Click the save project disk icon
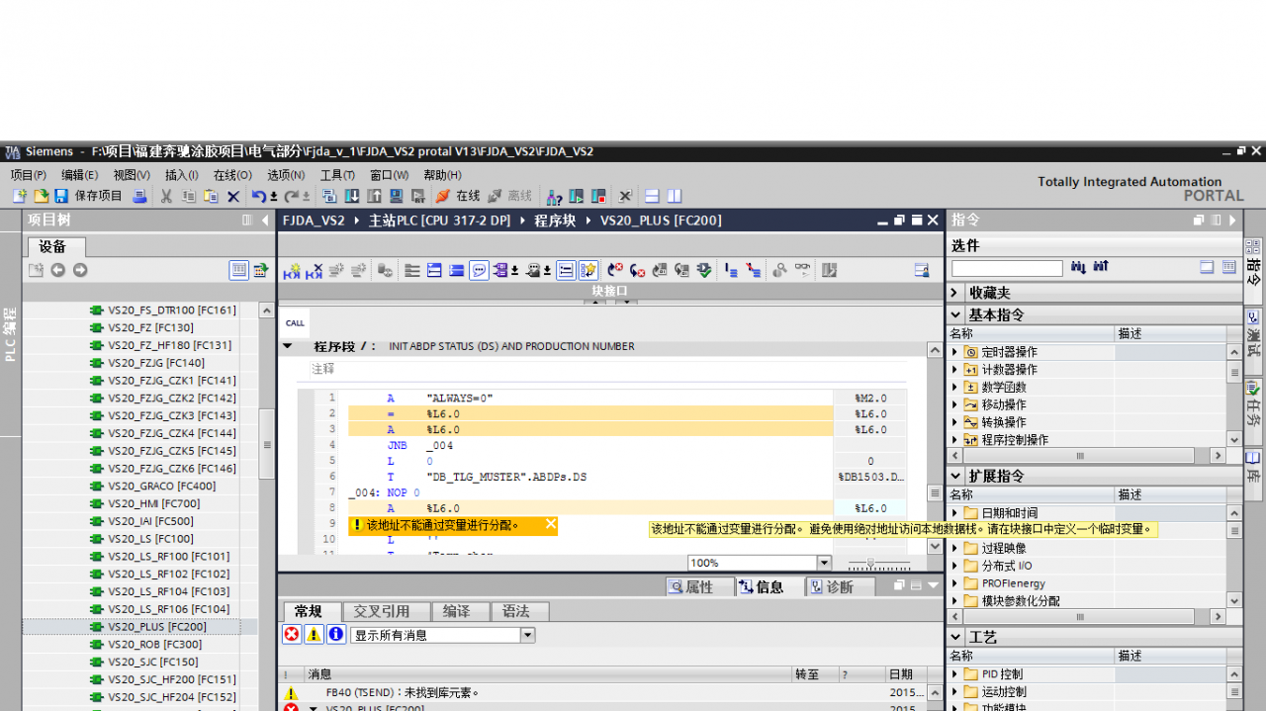 [x=61, y=197]
